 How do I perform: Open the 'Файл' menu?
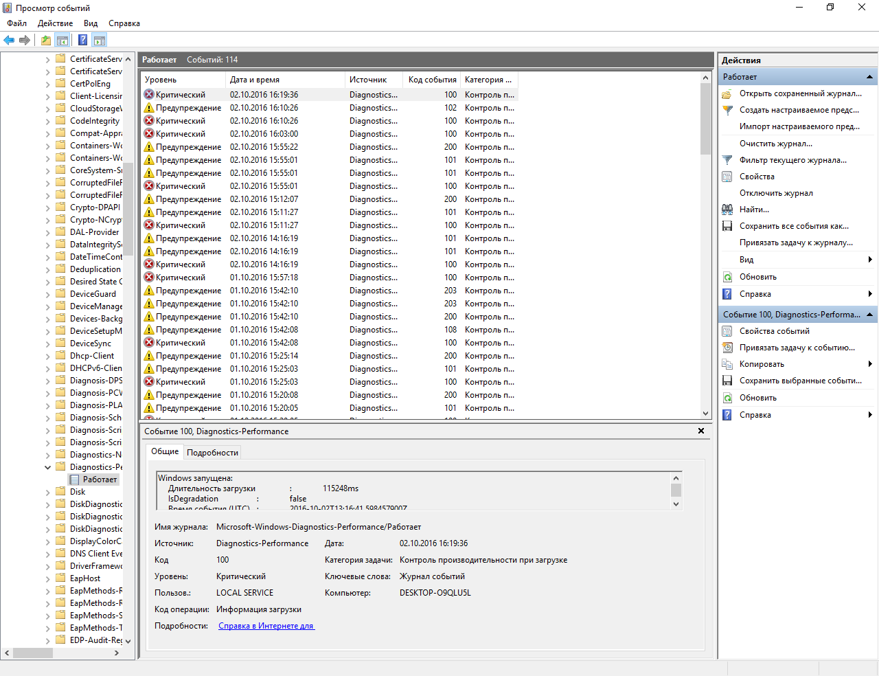click(x=17, y=23)
